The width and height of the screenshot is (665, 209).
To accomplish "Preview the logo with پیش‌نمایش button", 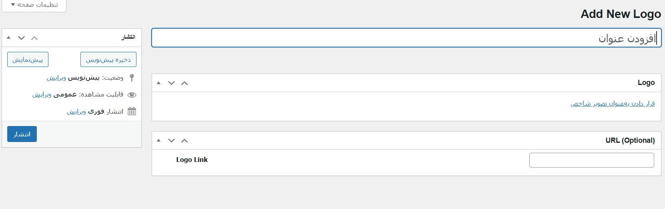I will click(x=28, y=60).
